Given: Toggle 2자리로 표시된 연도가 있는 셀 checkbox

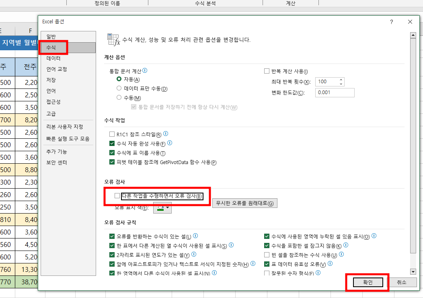Looking at the screenshot, I should click(x=112, y=255).
